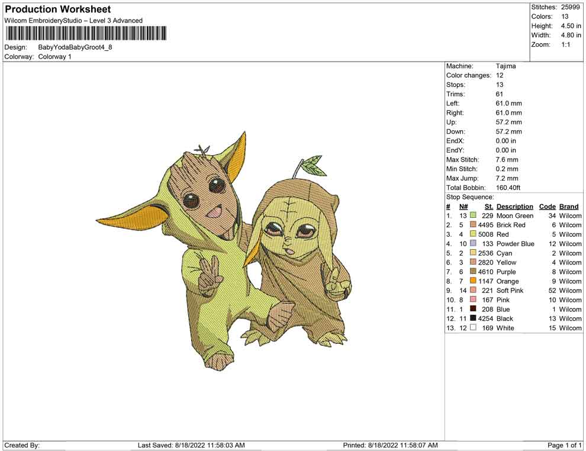Click the Height value '4.50 in'

[x=571, y=26]
